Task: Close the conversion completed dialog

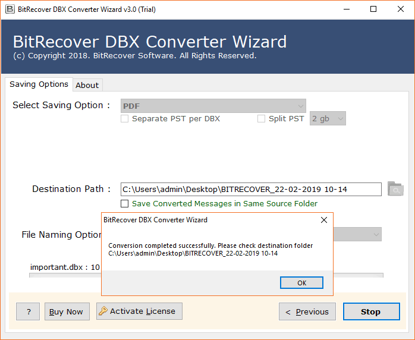Action: click(x=324, y=220)
